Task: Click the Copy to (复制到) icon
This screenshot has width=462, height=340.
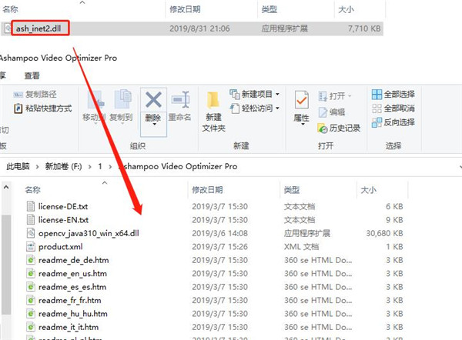Action: [x=122, y=99]
